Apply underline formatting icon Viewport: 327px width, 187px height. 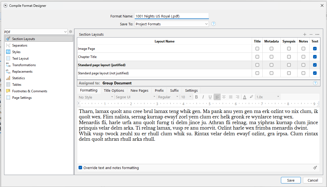point(210,97)
